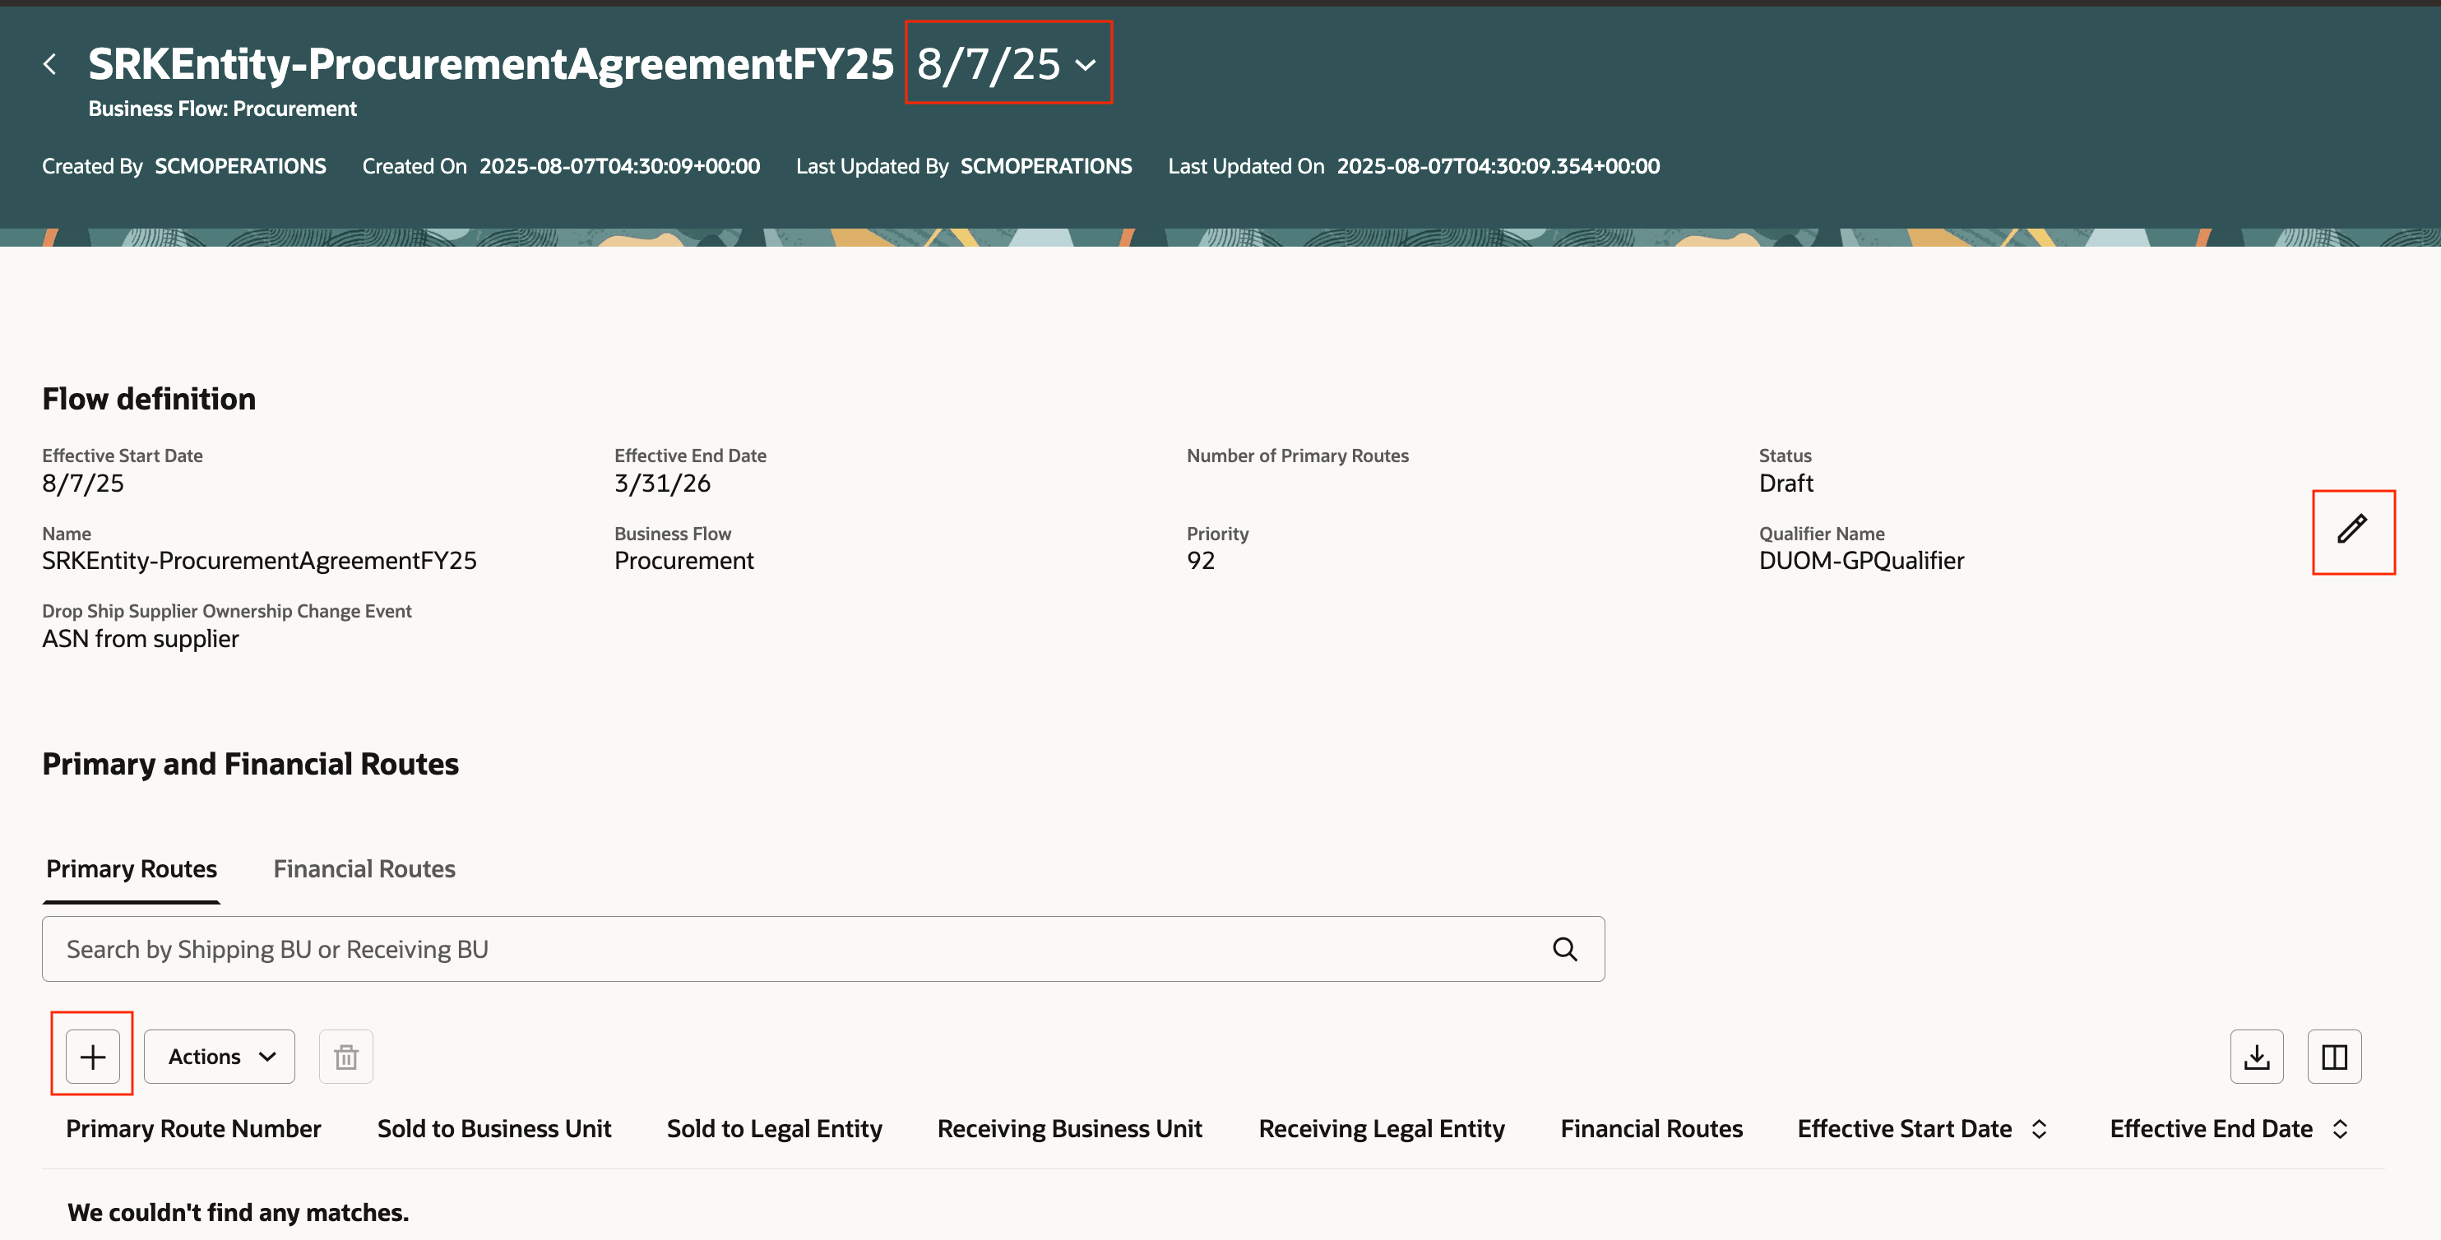This screenshot has height=1240, width=2441.
Task: Sort by Effective End Date arrows
Action: click(x=2340, y=1128)
